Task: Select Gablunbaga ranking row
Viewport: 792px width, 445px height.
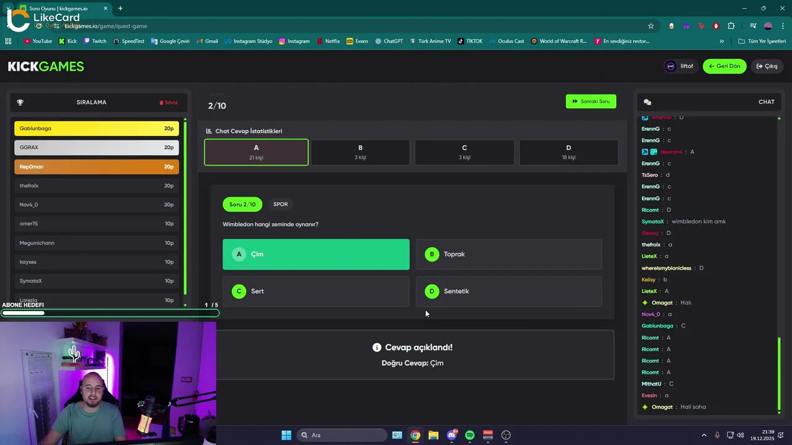Action: point(97,129)
